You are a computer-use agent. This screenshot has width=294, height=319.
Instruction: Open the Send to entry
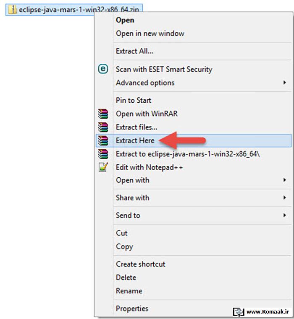193,215
